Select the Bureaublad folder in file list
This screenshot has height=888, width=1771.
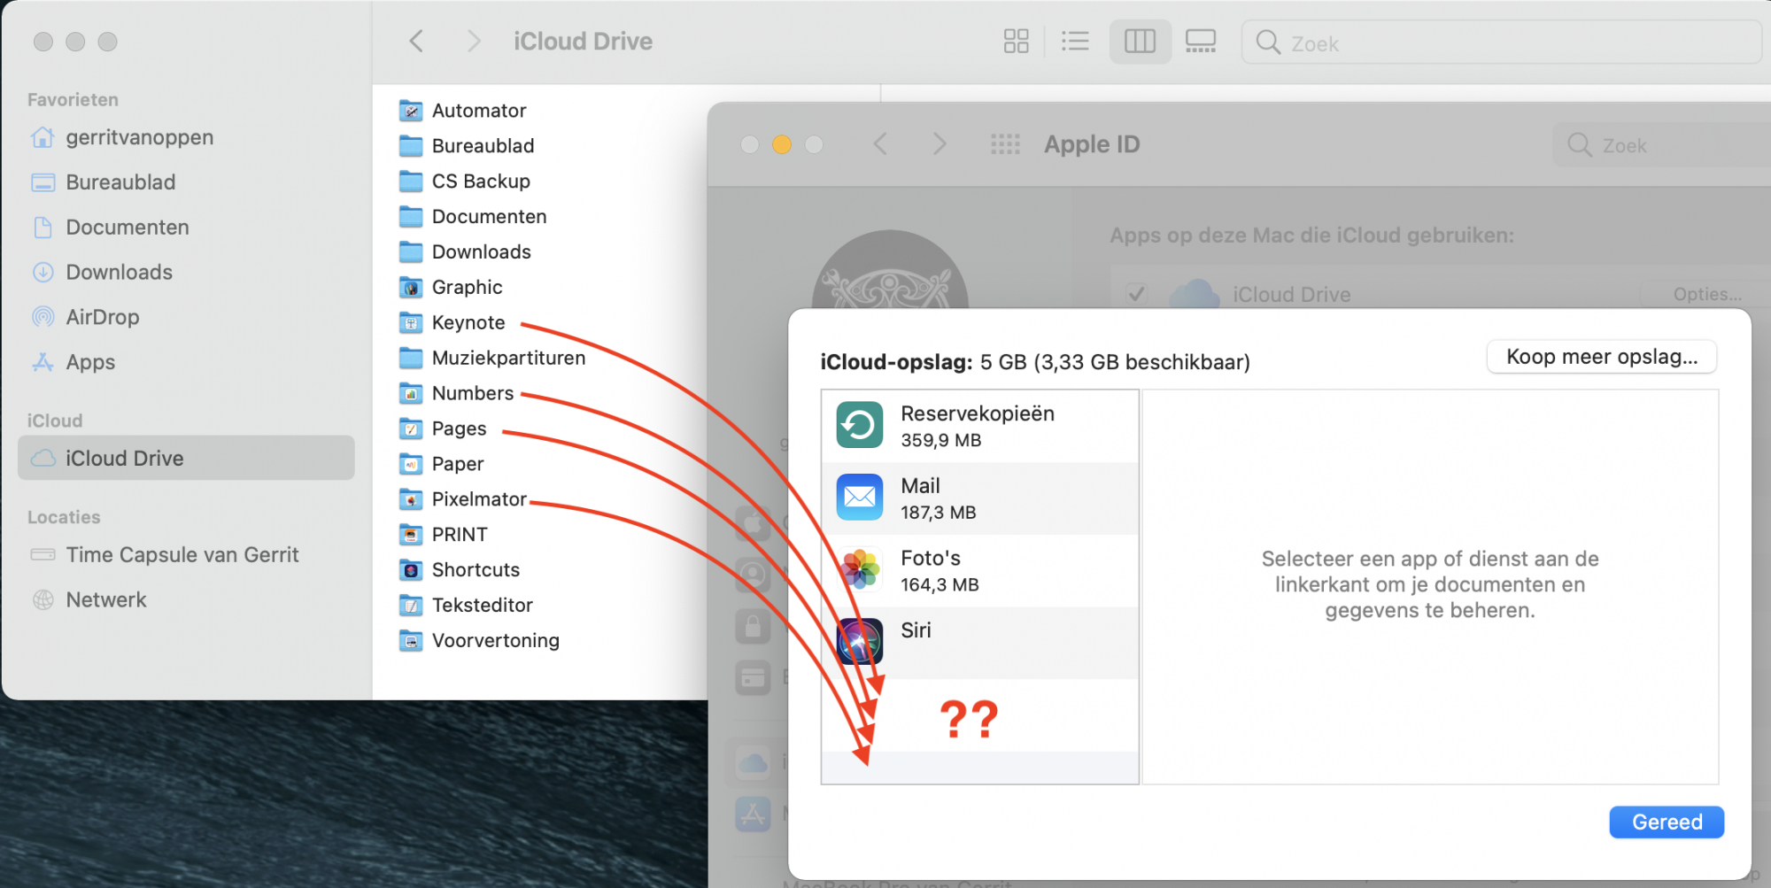(467, 145)
